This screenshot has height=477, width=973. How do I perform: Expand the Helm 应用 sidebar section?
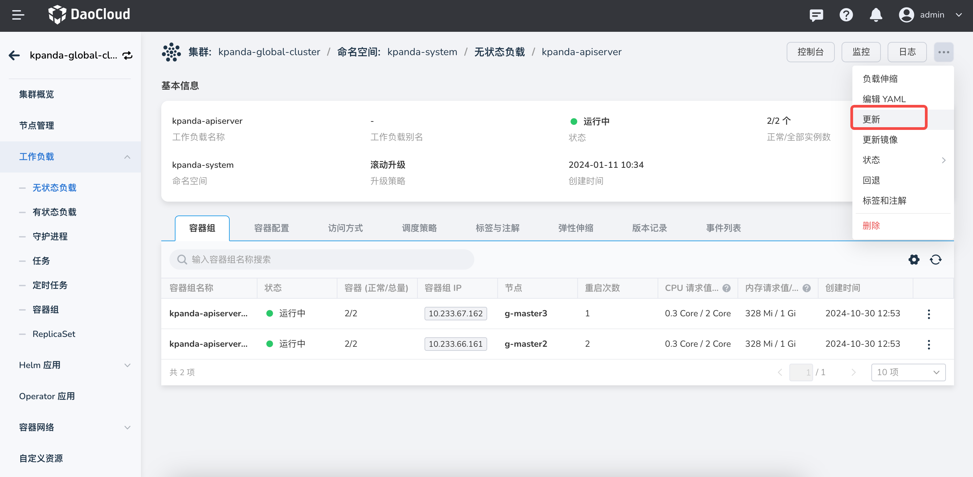127,365
